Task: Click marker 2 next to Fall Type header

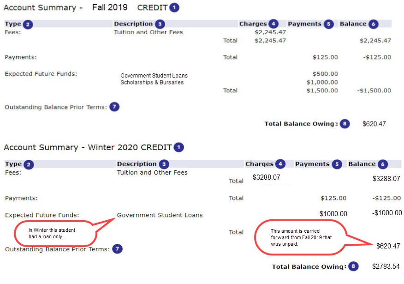Action: 28,24
